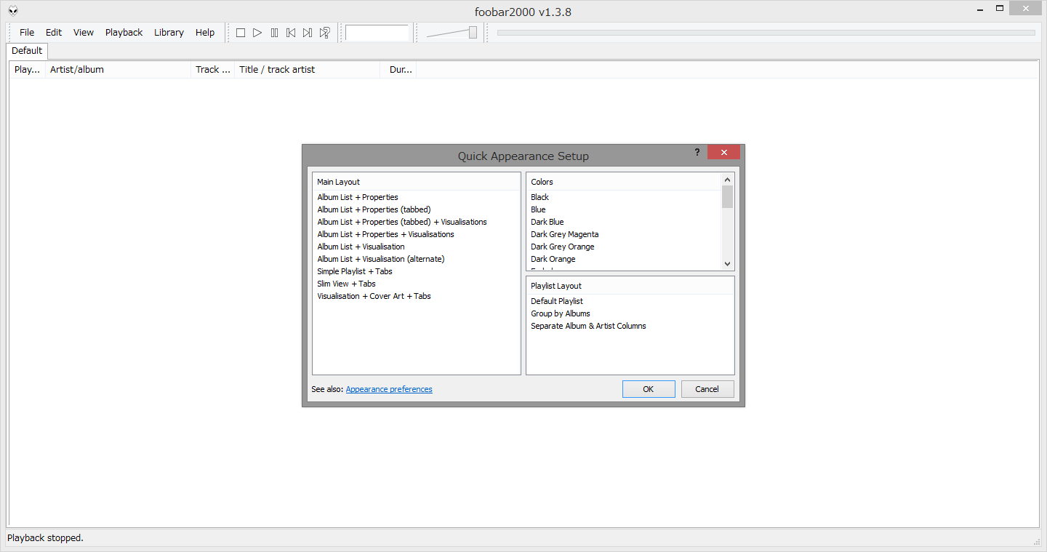Image resolution: width=1047 pixels, height=552 pixels.
Task: Click the playback seek bar
Action: coord(766,33)
